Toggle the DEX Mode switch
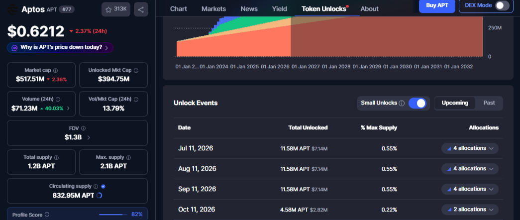The height and width of the screenshot is (220, 520). coord(502,5)
